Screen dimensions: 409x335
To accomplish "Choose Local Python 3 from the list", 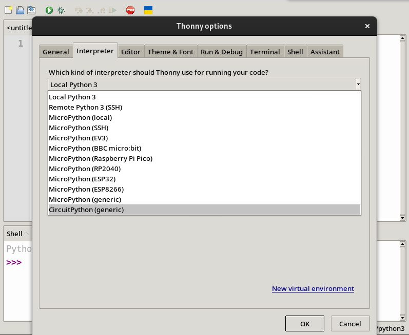I will point(204,97).
